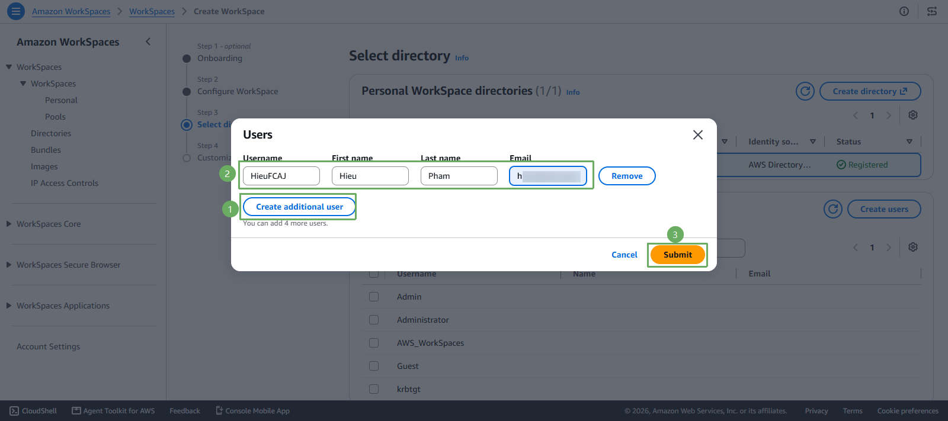The image size is (948, 421).
Task: Toggle the select-all users header checkbox
Action: 374,274
